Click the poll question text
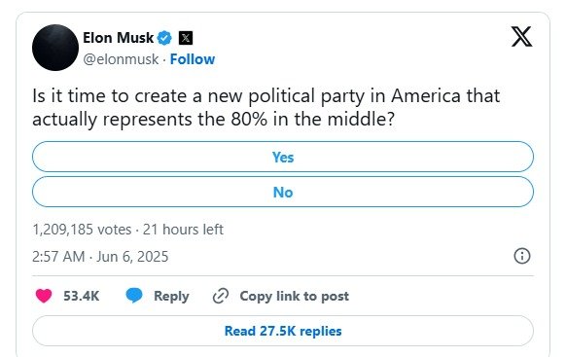This screenshot has height=357, width=566. pos(266,108)
